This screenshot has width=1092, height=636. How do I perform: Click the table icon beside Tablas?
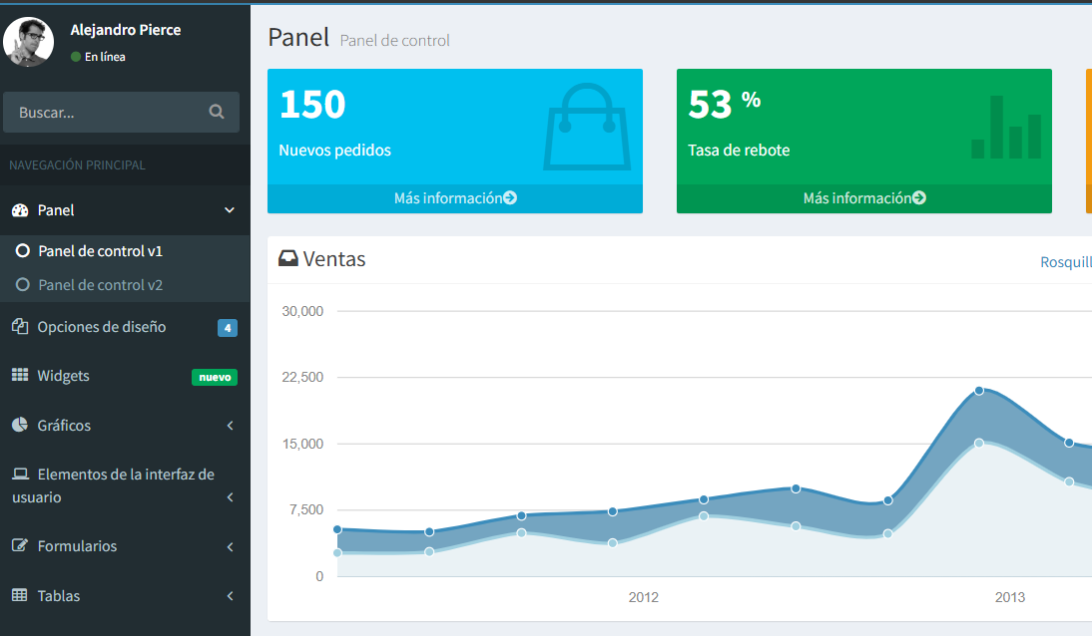point(18,596)
